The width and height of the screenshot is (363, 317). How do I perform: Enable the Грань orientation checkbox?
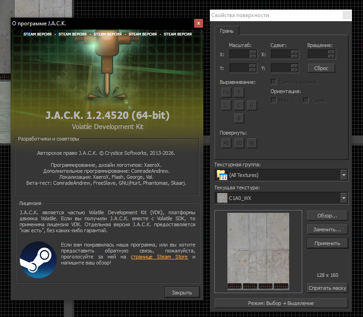point(306,100)
